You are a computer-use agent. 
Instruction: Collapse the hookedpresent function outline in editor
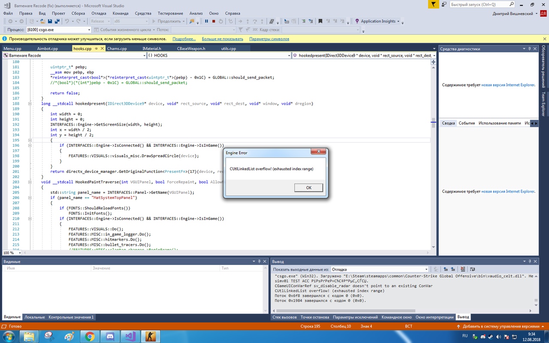(30, 104)
